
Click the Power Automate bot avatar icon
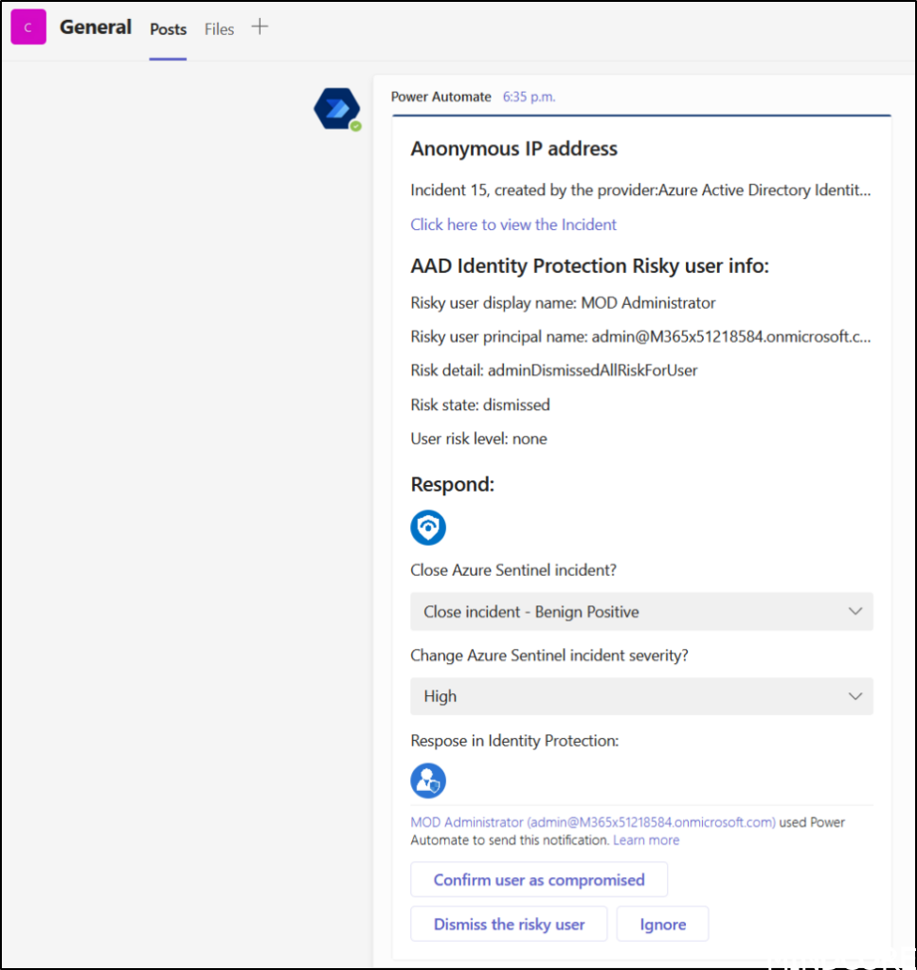coord(336,108)
